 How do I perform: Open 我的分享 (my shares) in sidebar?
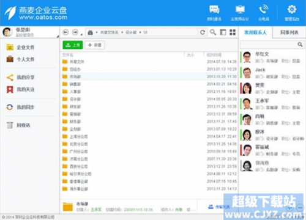[x=20, y=77]
